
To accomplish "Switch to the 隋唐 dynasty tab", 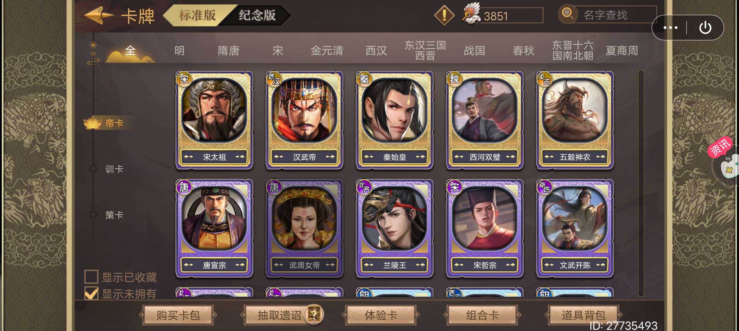I will pos(229,51).
